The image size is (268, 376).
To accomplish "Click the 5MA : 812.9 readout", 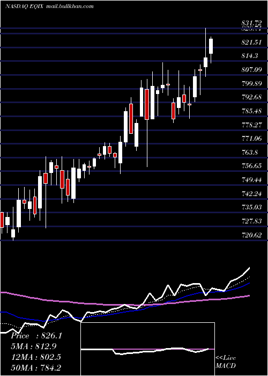I will (35, 346).
